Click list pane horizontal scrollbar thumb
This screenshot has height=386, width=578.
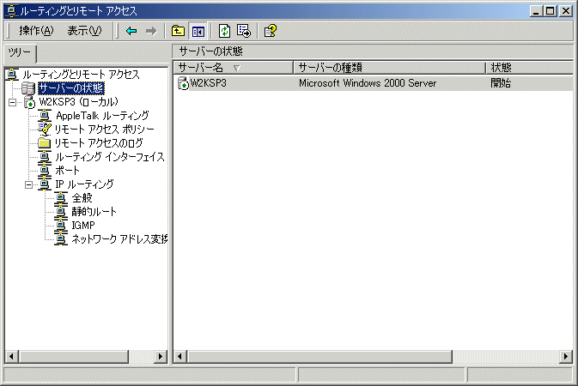pyautogui.click(x=319, y=357)
